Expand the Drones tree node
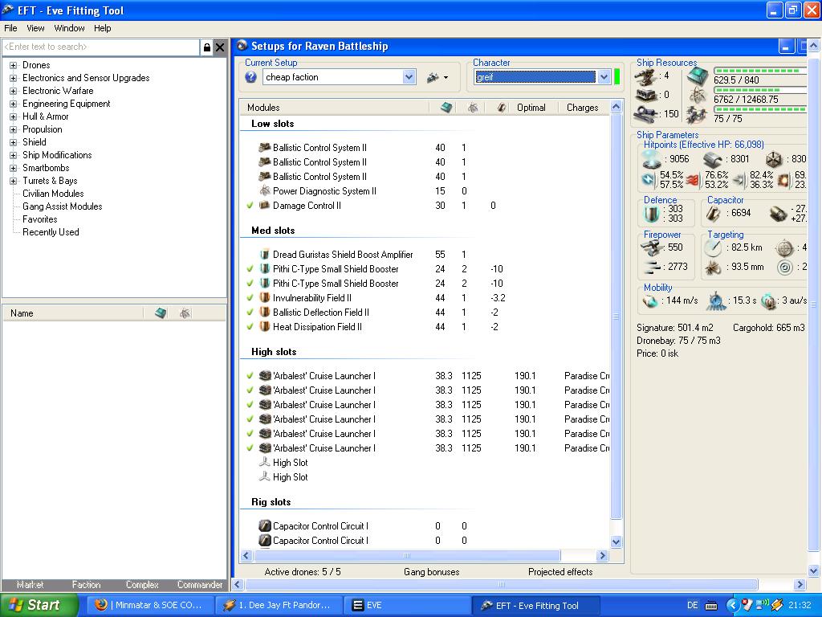Image resolution: width=822 pixels, height=617 pixels. pos(13,65)
